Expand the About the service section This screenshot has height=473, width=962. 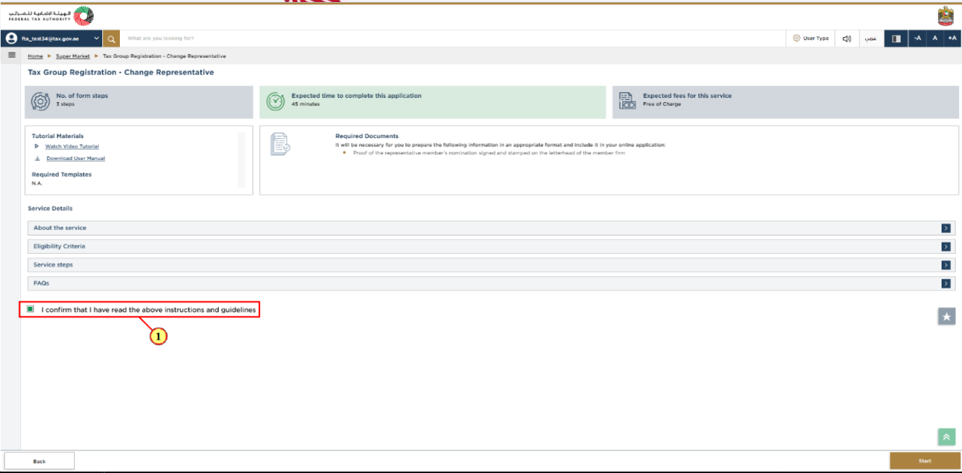point(491,228)
